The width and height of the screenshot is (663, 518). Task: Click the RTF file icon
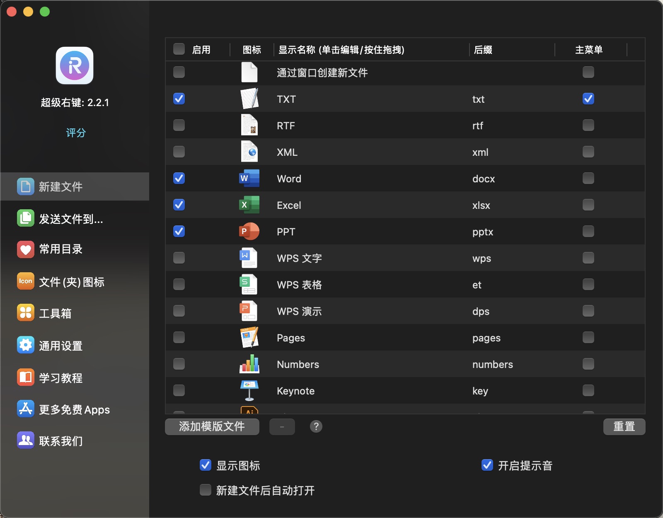click(x=249, y=125)
